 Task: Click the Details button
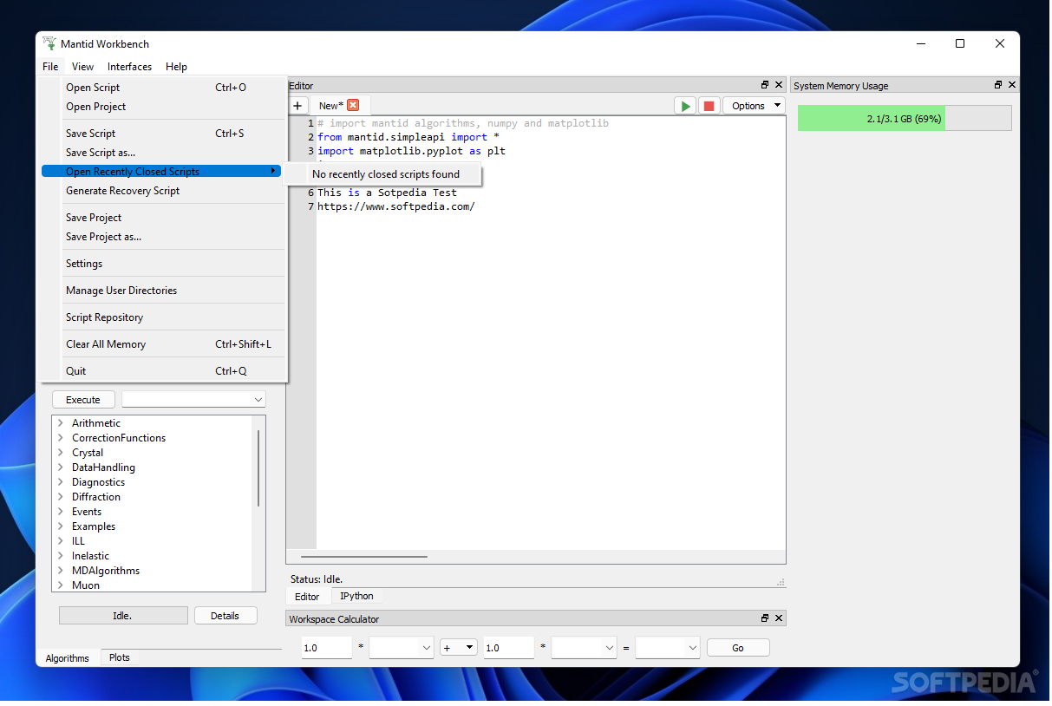tap(225, 616)
